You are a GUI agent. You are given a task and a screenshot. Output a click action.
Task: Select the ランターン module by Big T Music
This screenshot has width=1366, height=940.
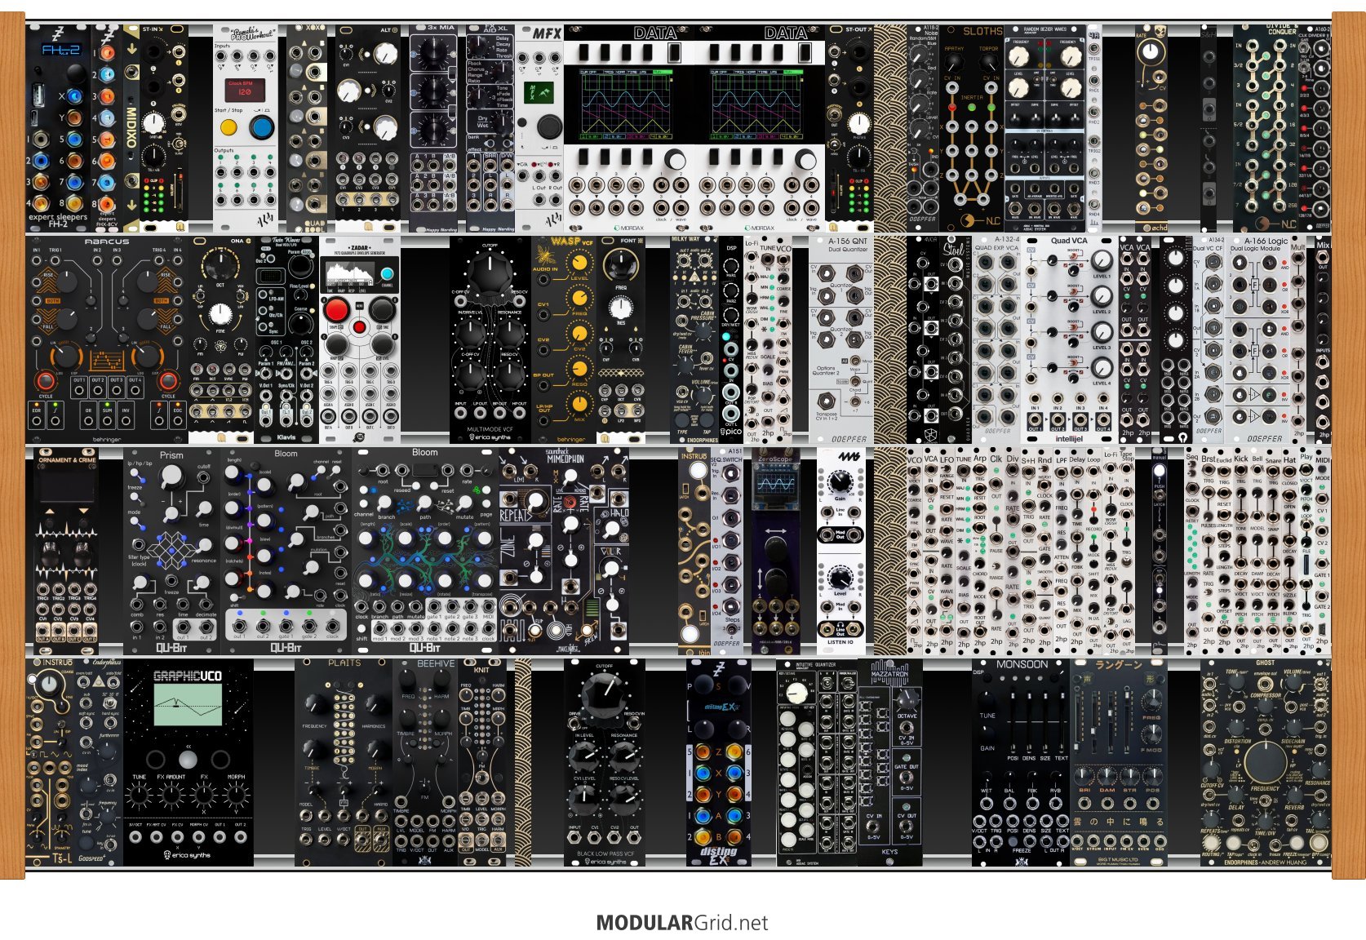(1119, 762)
